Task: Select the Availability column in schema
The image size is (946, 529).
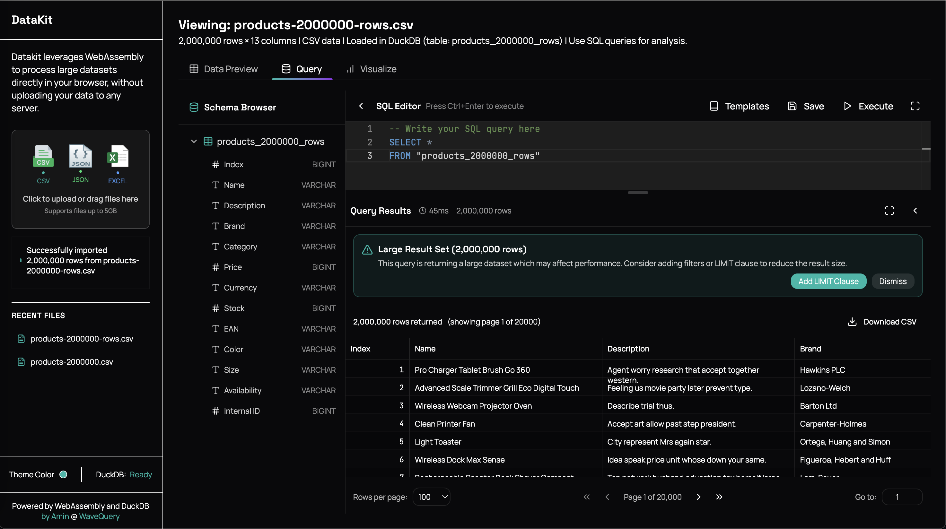Action: tap(274, 391)
